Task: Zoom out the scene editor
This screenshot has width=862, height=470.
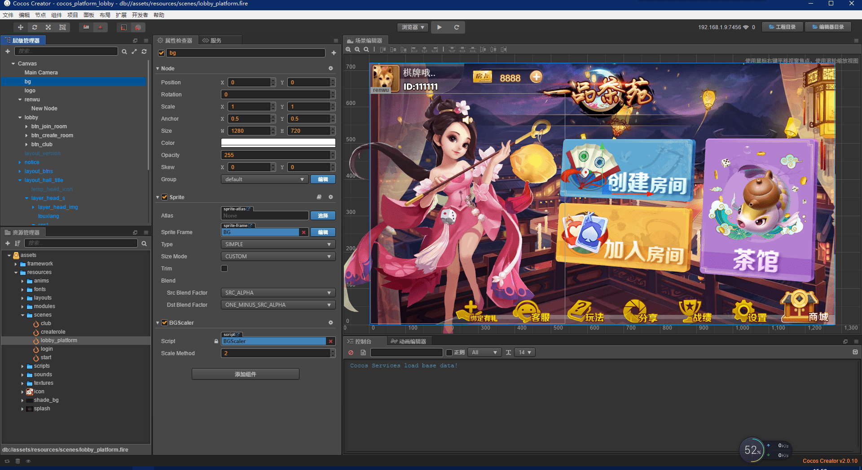Action: (x=357, y=49)
